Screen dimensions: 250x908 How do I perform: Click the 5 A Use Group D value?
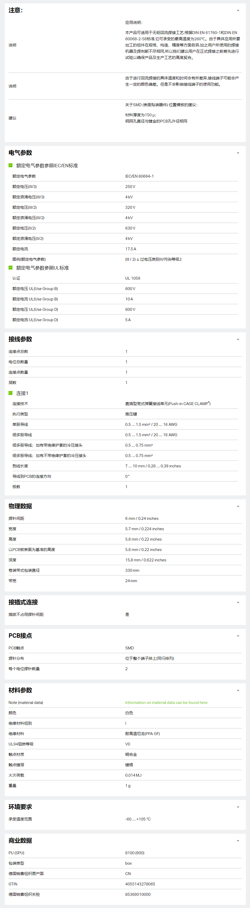point(128,320)
